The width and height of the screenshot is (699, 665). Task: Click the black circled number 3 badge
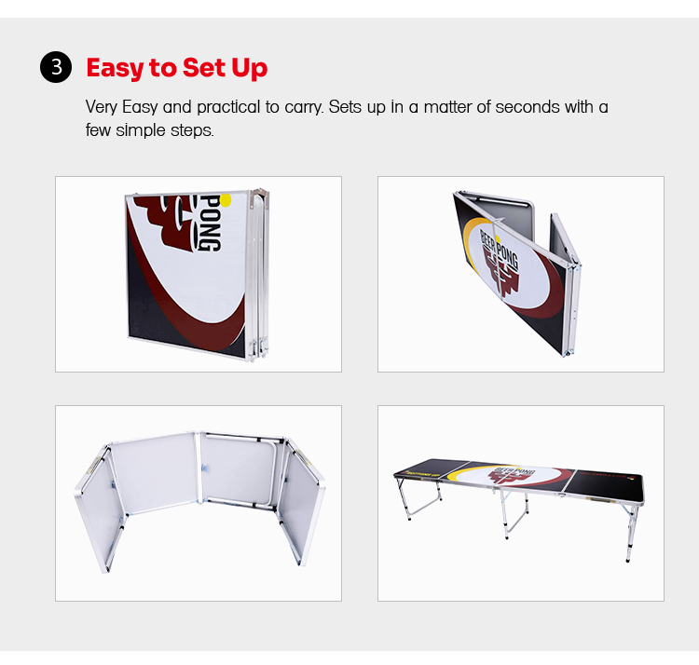coord(56,67)
